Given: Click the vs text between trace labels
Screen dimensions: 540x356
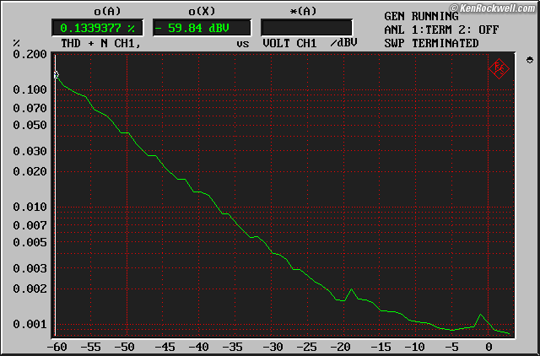Looking at the screenshot, I should pyautogui.click(x=242, y=44).
